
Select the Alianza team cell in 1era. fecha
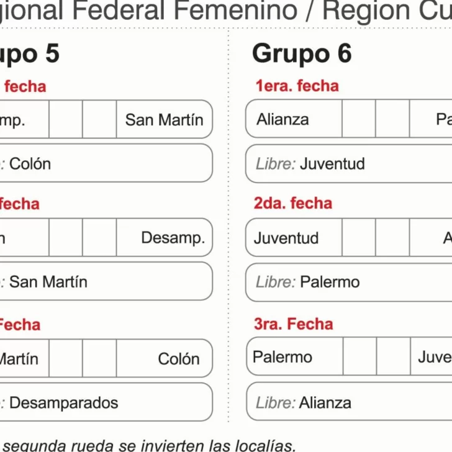point(294,119)
